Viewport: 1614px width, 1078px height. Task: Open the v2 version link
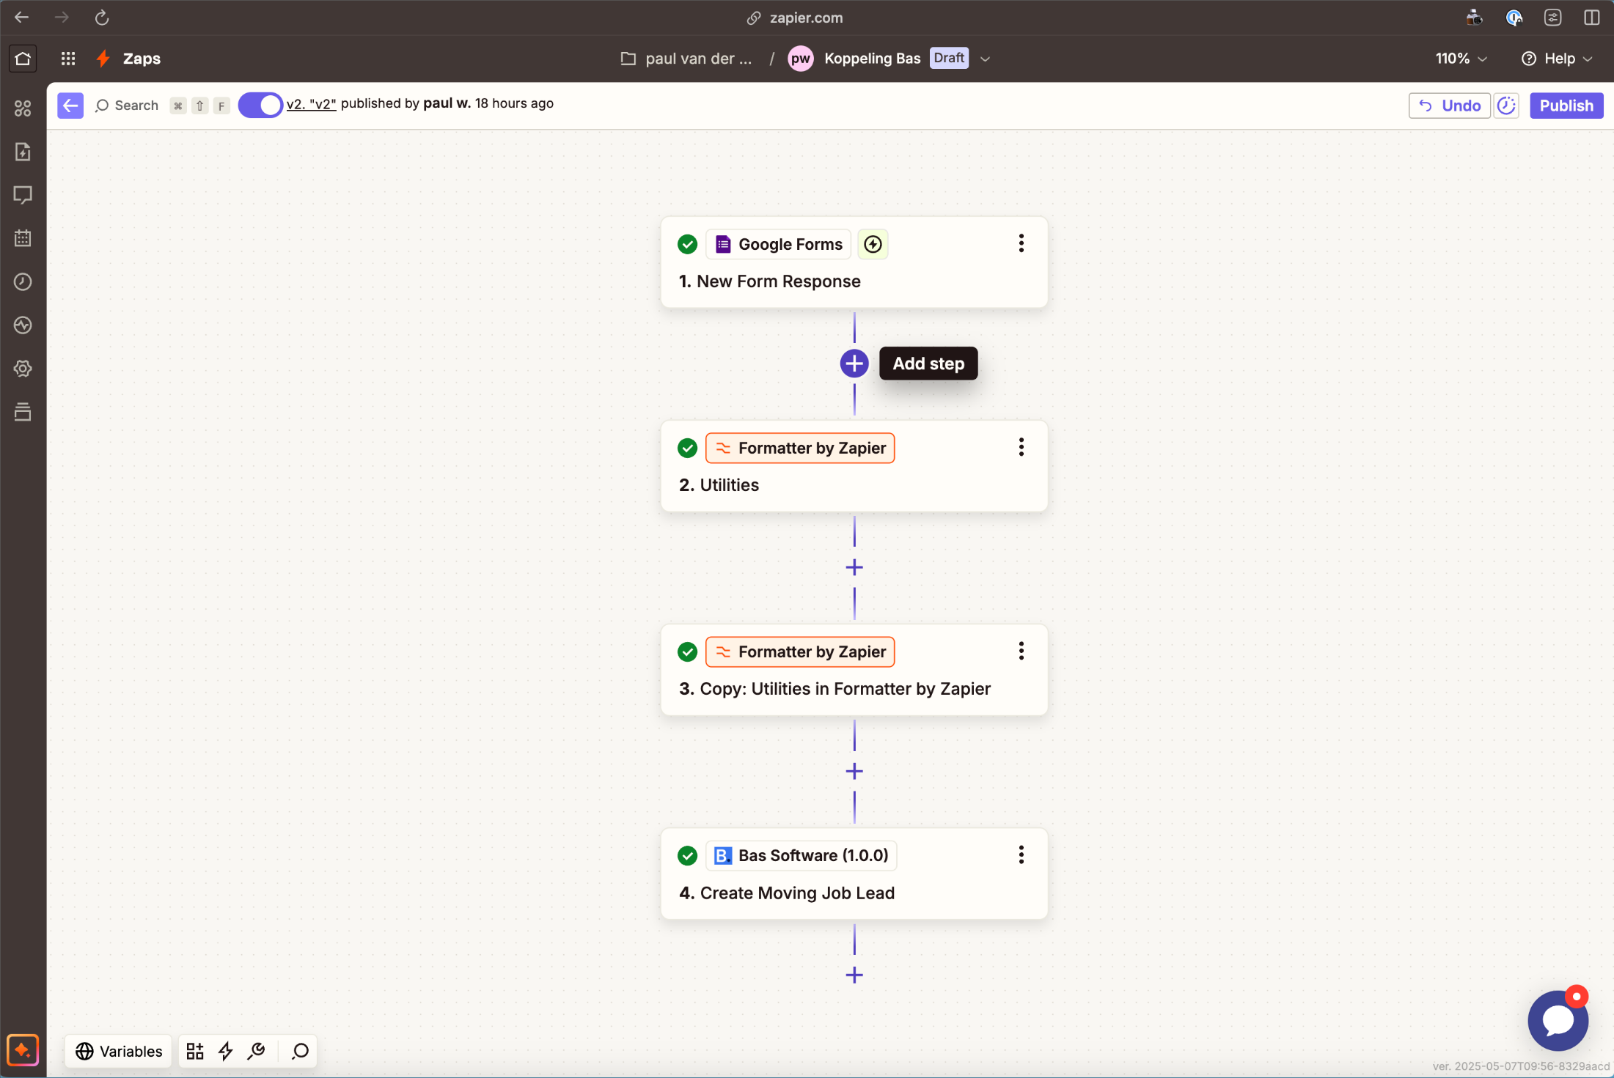pyautogui.click(x=311, y=103)
